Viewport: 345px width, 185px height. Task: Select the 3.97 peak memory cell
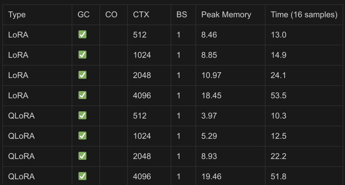tap(209, 116)
